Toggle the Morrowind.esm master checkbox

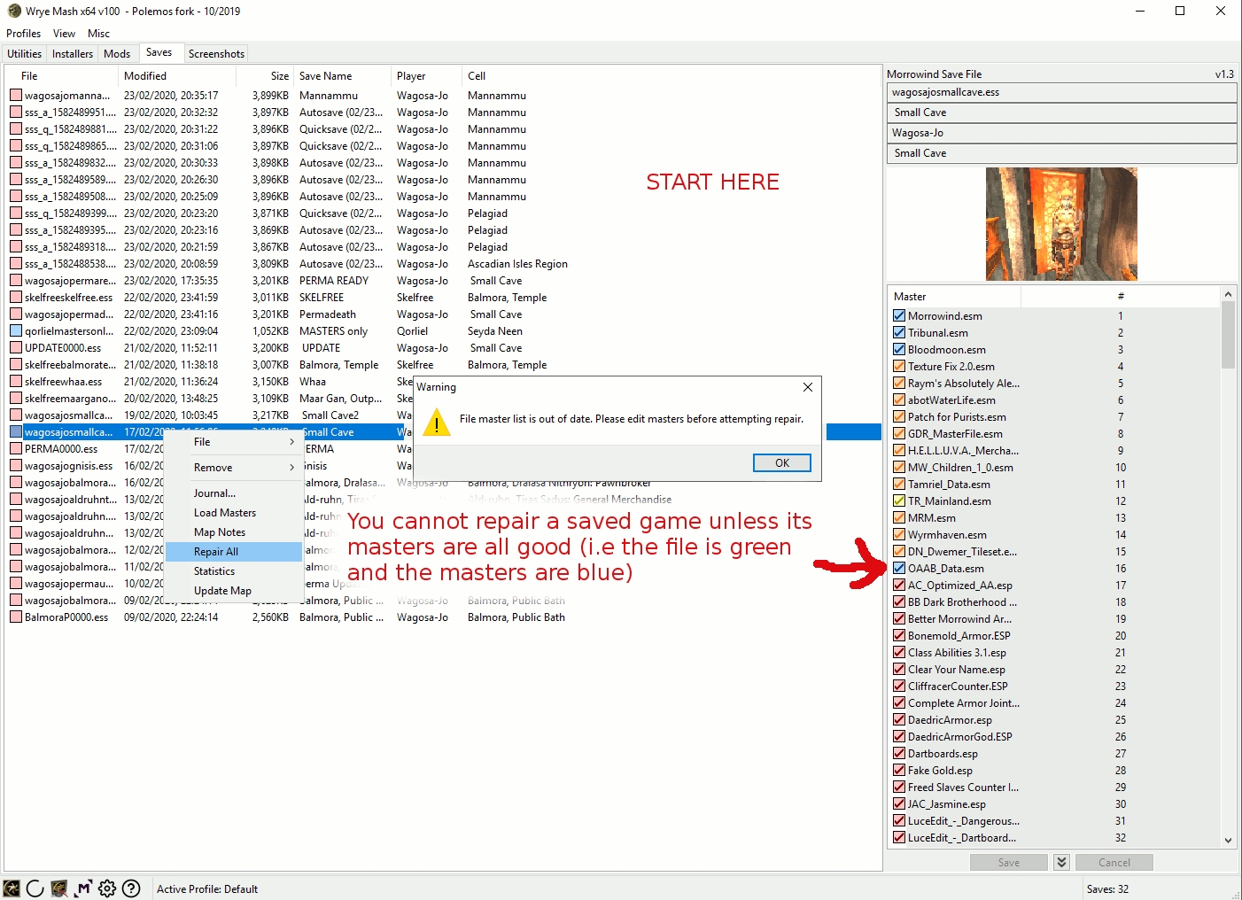click(x=899, y=316)
